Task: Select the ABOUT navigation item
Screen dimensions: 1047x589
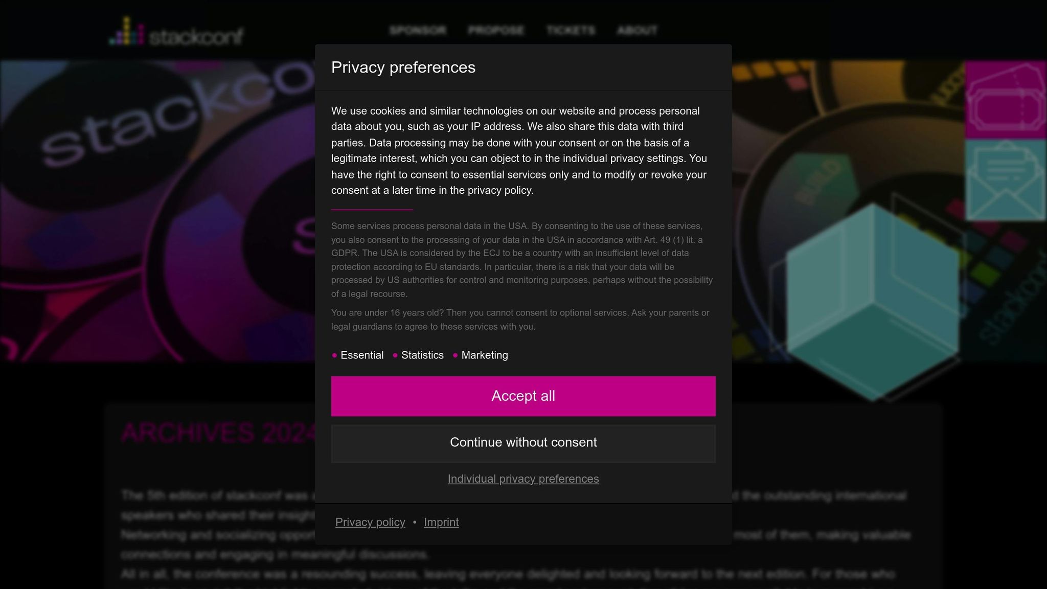Action: click(x=637, y=30)
